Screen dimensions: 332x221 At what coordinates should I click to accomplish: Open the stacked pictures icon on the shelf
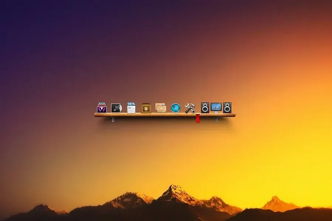(x=102, y=108)
